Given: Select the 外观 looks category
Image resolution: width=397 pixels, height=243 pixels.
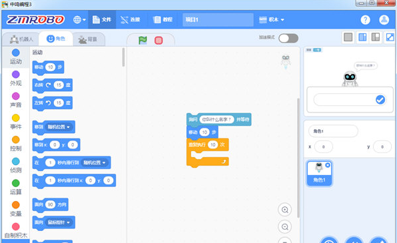Looking at the screenshot, I should click(16, 79).
